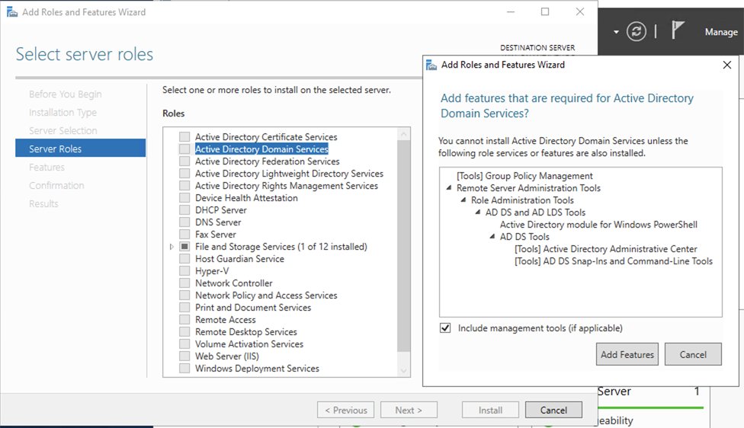Click the Next button

(x=409, y=410)
